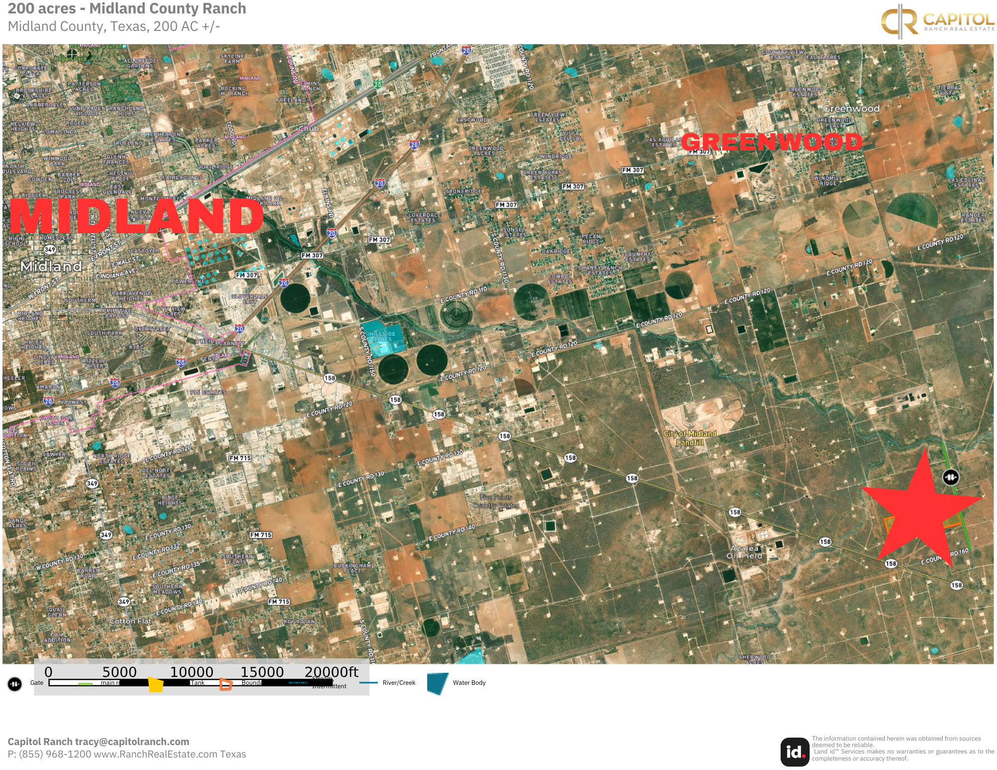Viewport: 997px width, 770px height.
Task: Click the 200 acres Midland County Ranch title
Action: coord(127,8)
